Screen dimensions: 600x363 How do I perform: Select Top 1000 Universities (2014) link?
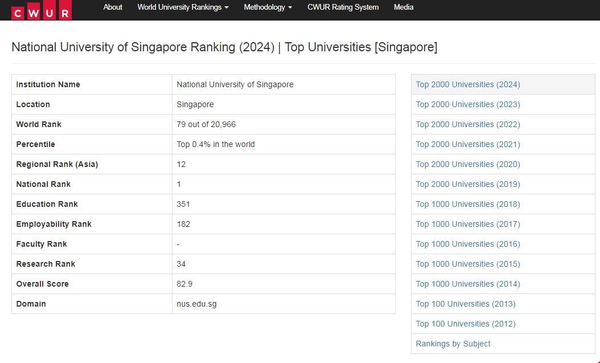click(468, 284)
